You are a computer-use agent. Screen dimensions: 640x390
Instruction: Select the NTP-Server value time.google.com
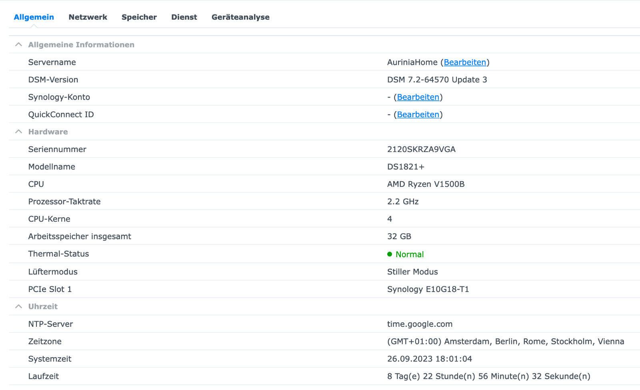[x=419, y=324]
